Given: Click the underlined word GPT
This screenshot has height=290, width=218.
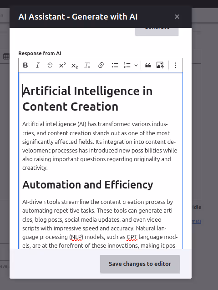Looking at the screenshot, I should point(132,237).
